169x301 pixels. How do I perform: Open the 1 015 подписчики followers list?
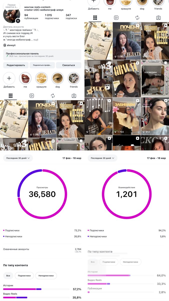(52, 17)
